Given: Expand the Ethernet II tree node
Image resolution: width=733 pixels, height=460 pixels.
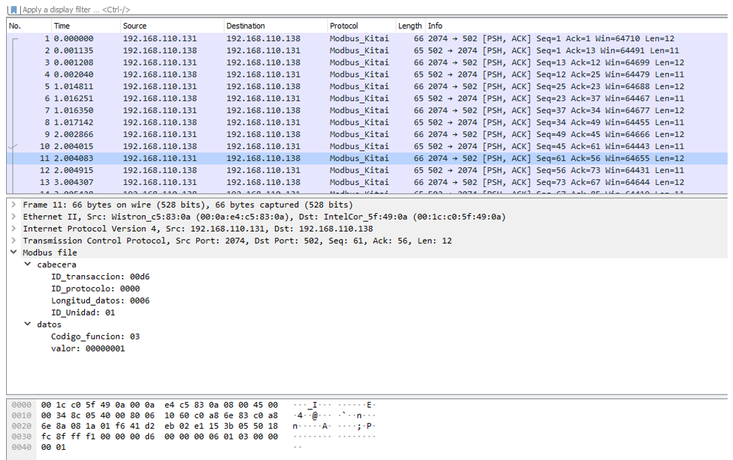Looking at the screenshot, I should point(13,217).
